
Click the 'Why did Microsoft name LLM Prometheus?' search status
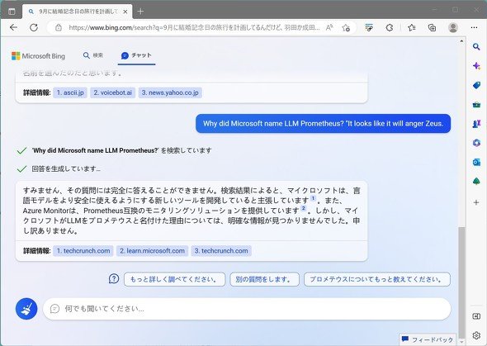tap(121, 150)
